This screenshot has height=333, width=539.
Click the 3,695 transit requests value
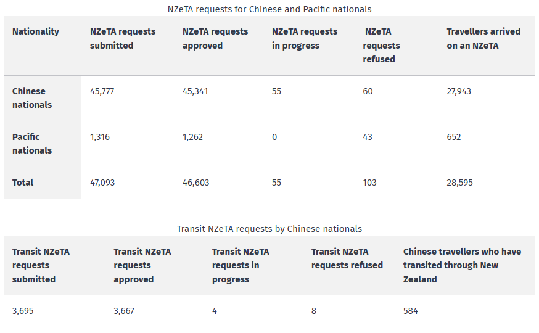[23, 311]
